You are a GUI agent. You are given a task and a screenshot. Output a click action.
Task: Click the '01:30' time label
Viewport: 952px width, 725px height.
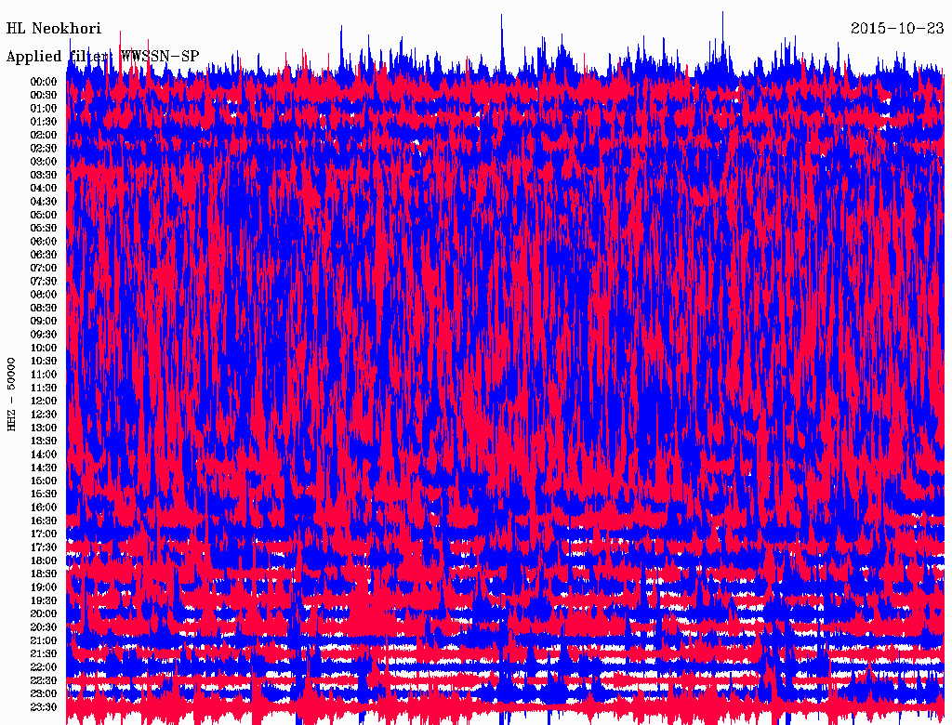[44, 122]
